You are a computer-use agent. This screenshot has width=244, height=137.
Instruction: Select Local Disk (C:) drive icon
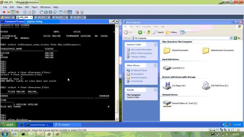(x=167, y=68)
